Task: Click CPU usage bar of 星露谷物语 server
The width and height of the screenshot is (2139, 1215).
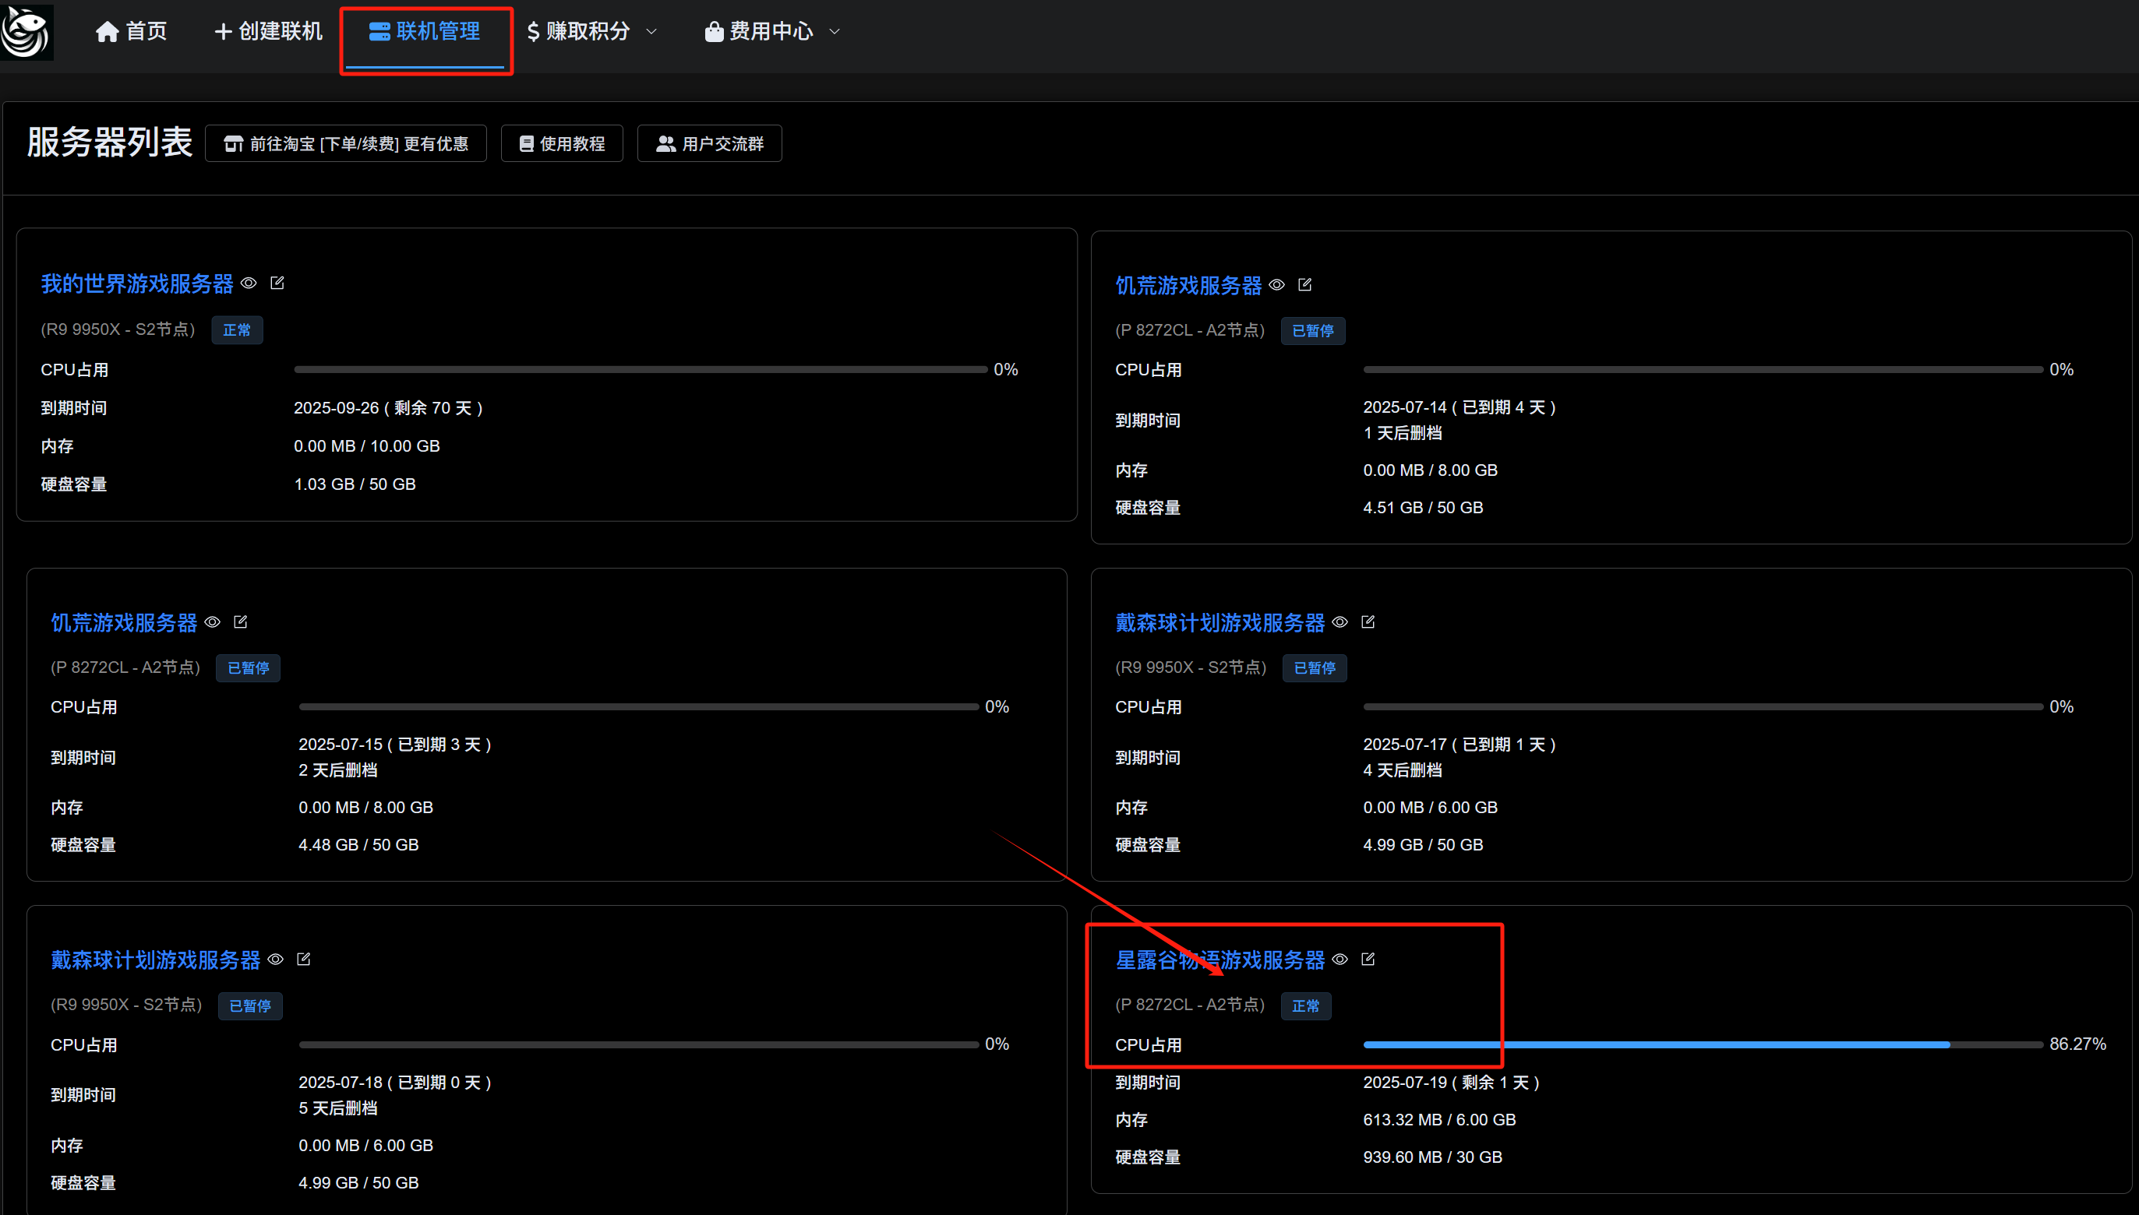Action: point(1702,1044)
